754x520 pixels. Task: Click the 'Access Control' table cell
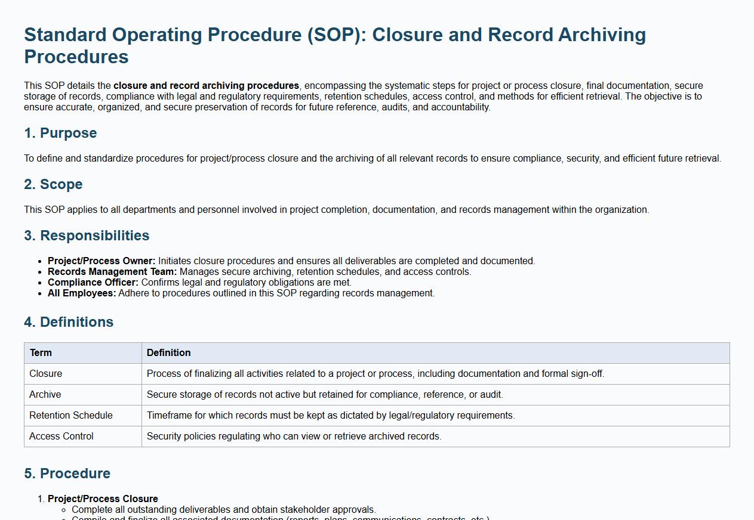tap(61, 437)
